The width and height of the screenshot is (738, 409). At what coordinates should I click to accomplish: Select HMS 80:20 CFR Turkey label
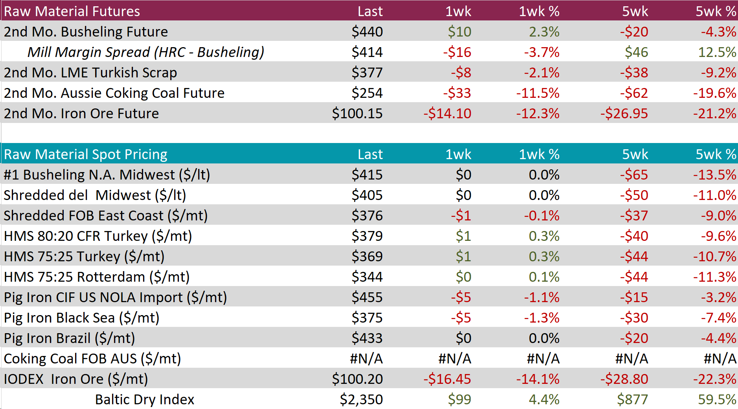98,236
